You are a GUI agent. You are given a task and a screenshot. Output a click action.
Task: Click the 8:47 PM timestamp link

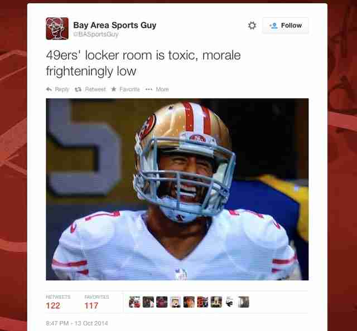pos(77,323)
